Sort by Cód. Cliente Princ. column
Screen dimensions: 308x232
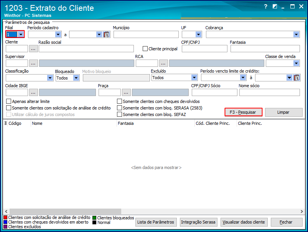[x=216, y=123]
